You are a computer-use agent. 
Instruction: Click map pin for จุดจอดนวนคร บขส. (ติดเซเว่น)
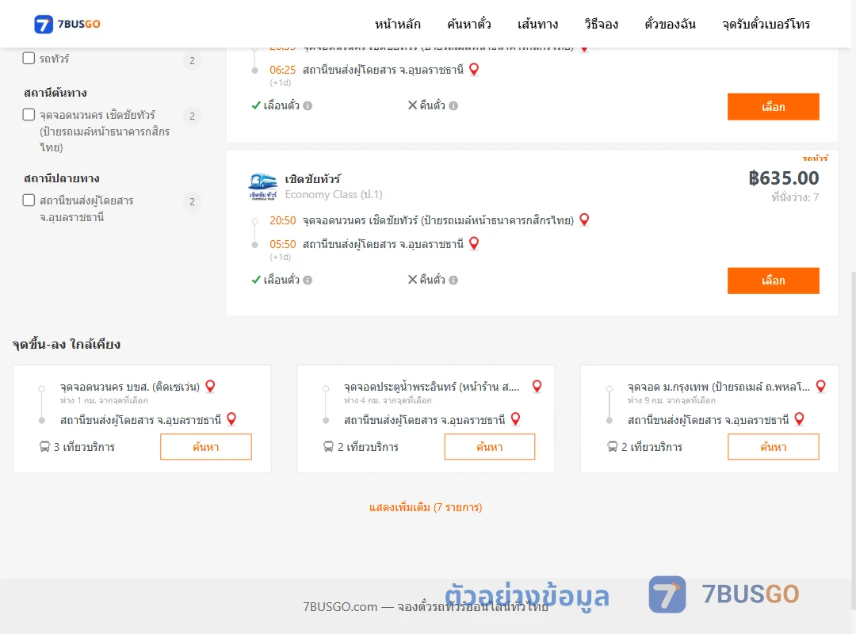[210, 387]
